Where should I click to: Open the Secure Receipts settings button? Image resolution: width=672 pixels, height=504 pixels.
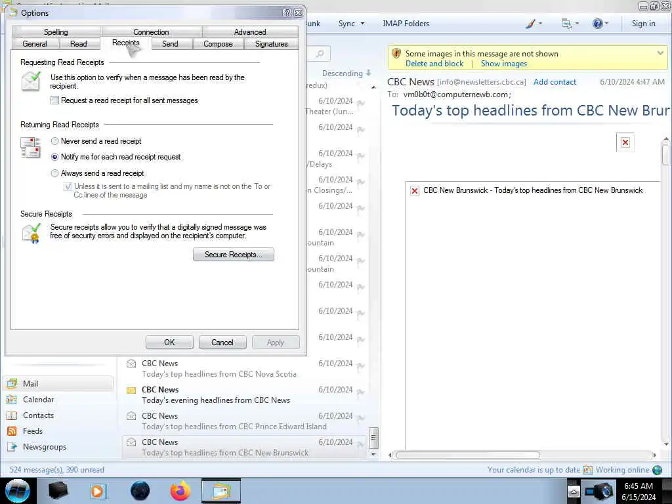click(x=234, y=255)
